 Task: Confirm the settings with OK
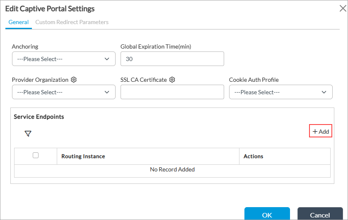[x=267, y=214]
